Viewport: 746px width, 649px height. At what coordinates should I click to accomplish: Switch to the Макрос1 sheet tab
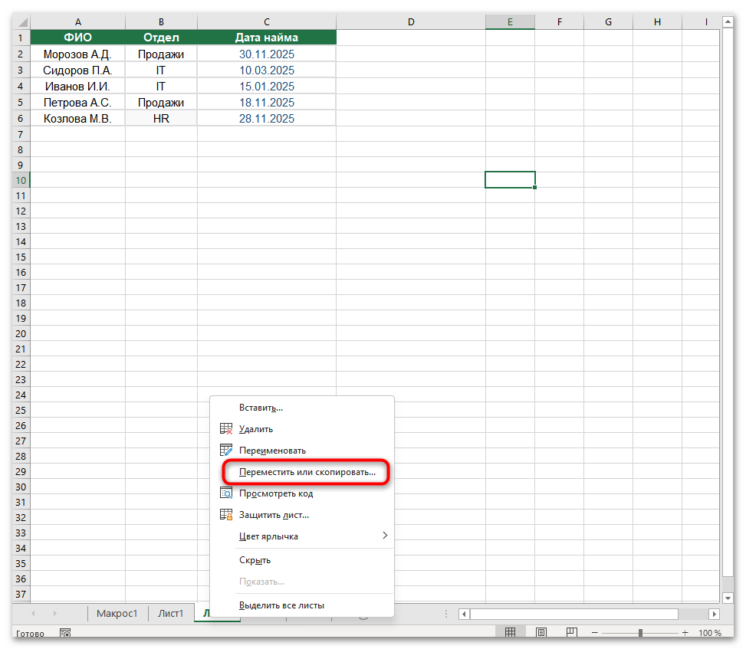tap(117, 613)
